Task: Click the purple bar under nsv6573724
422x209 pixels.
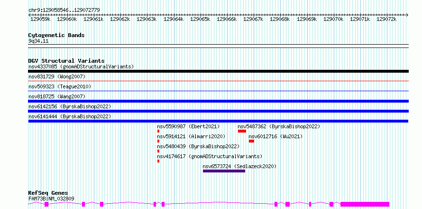Action: pos(224,171)
